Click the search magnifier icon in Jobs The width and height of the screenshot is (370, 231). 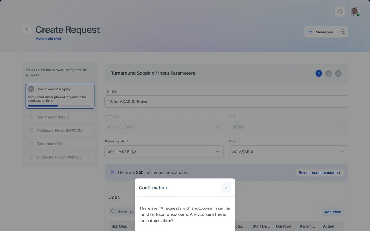[x=113, y=211]
